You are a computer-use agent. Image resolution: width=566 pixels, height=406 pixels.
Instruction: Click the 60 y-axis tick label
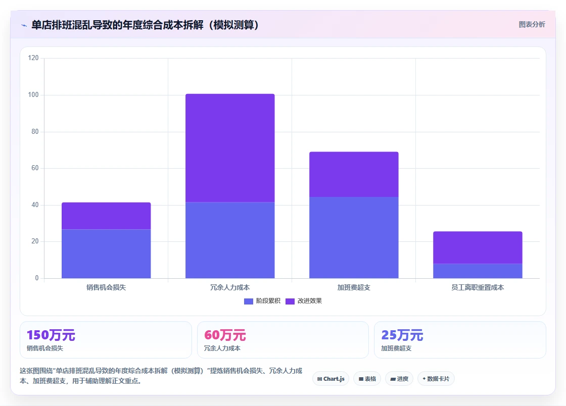tap(35, 168)
